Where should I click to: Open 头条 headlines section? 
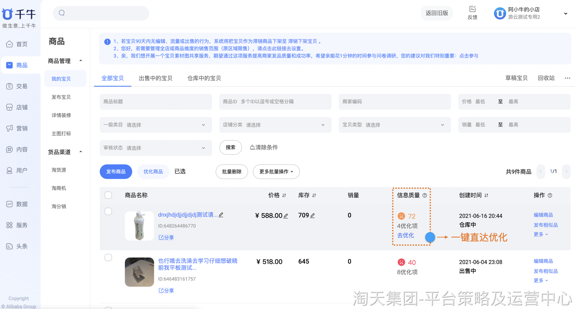[x=17, y=246]
